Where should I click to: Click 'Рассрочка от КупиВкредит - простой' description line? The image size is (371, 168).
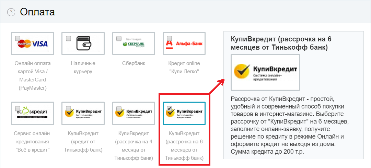[x=282, y=98]
